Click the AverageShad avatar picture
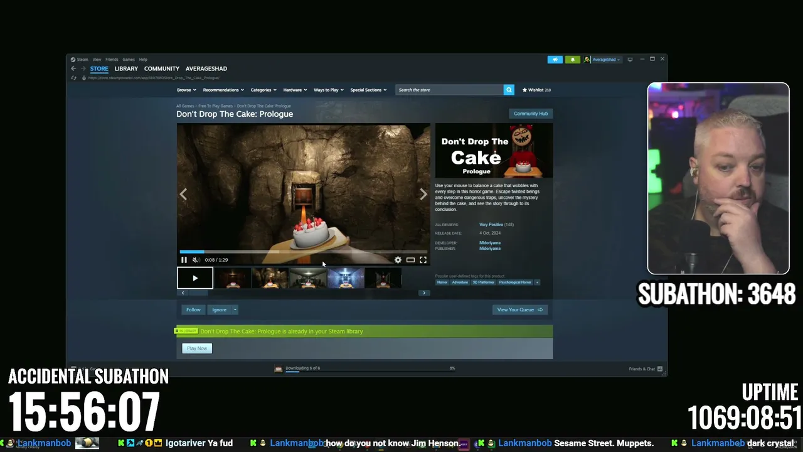This screenshot has width=803, height=452. tap(587, 60)
